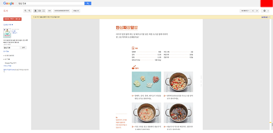Click the write review toolbar button
273x133 pixels.
coord(76,11)
